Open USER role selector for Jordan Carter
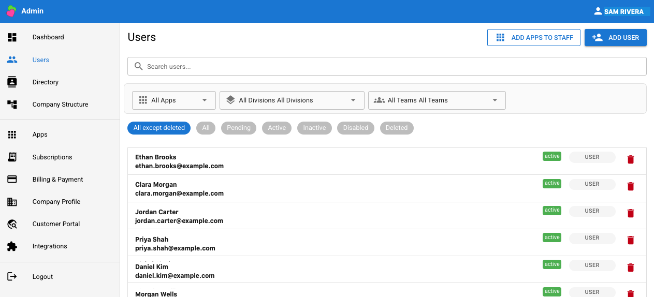 tap(592, 211)
